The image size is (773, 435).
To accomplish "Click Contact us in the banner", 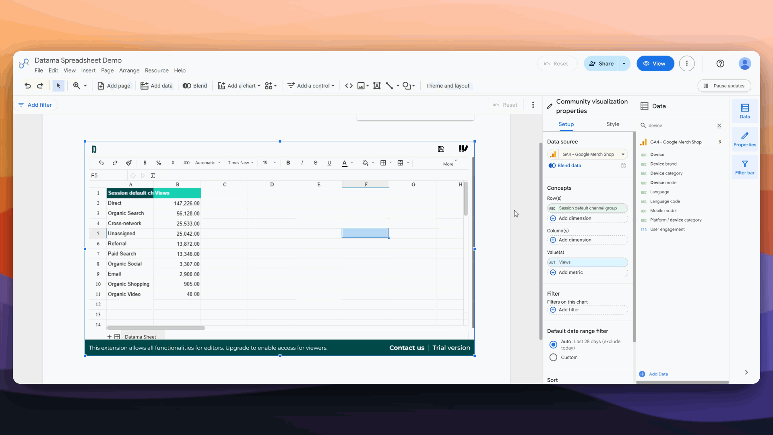I will (407, 348).
